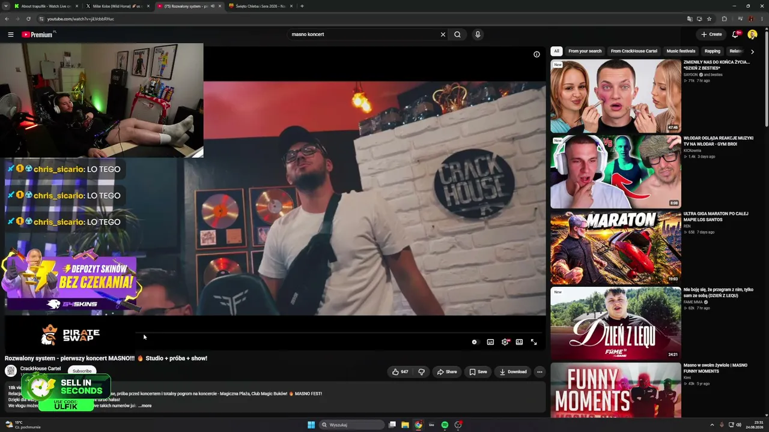The height and width of the screenshot is (432, 769).
Task: Open the YouTube account avatar menu
Action: 752,34
